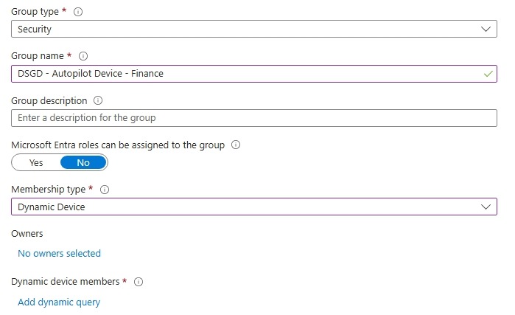
Task: Click info icon beside Membership type
Action: tap(104, 190)
